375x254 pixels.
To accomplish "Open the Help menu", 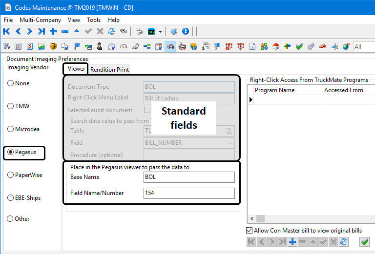I will tap(113, 20).
